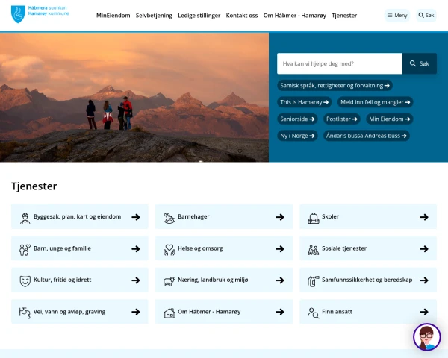The image size is (448, 358).
Task: Click the Kultur, fritid og idrett mask icon
Action: tap(25, 280)
